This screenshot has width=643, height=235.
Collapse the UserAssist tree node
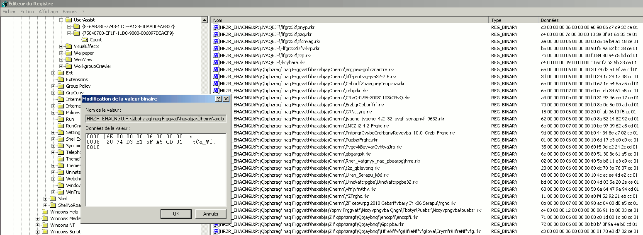[x=61, y=20]
